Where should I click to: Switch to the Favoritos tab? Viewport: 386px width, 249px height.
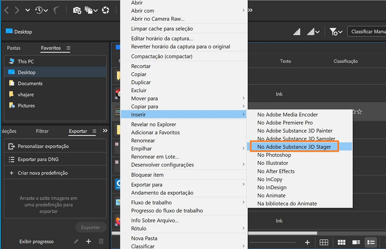(x=51, y=48)
